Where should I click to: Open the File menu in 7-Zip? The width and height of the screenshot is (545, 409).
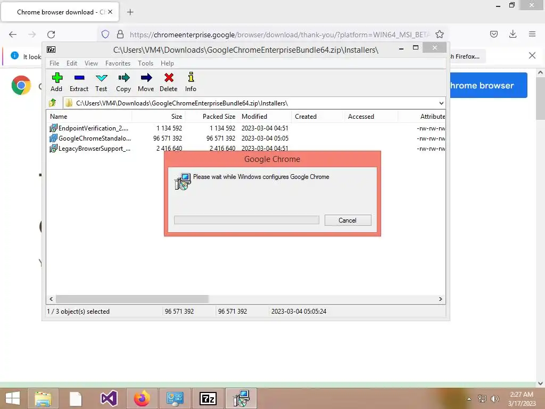pos(54,63)
